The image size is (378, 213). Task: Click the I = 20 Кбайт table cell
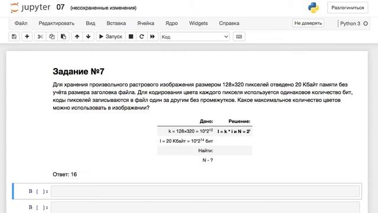tap(186, 141)
